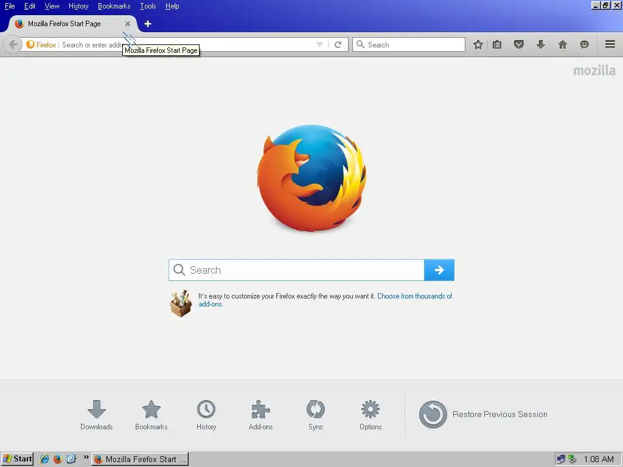Open Add-ons from the bottom launcher
623x467 pixels.
[x=260, y=415]
